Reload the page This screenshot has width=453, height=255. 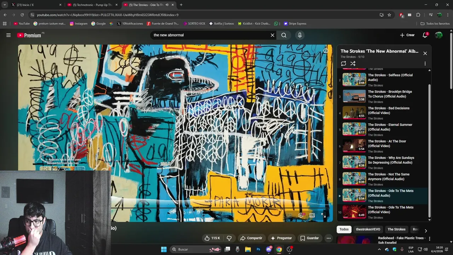(22, 15)
